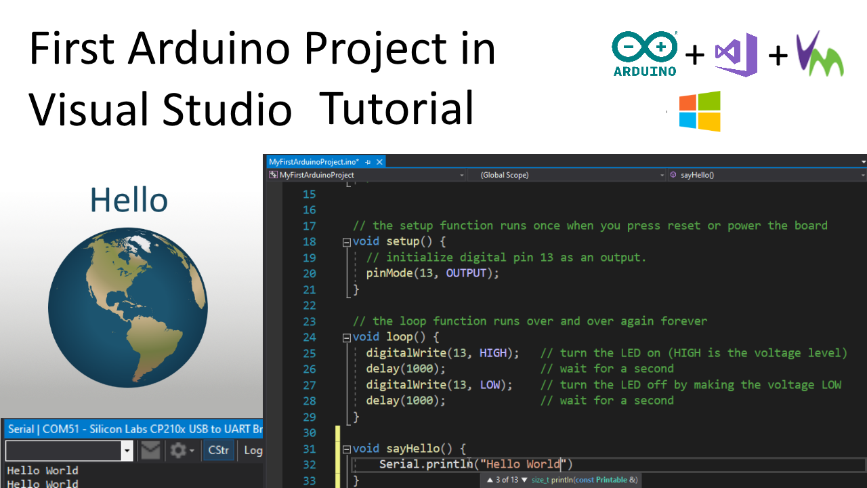Open the (Global Scope) dropdown

(x=661, y=174)
